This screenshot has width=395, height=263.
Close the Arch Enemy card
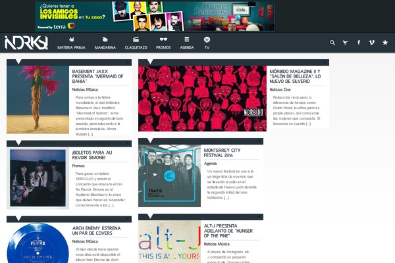click(x=128, y=219)
